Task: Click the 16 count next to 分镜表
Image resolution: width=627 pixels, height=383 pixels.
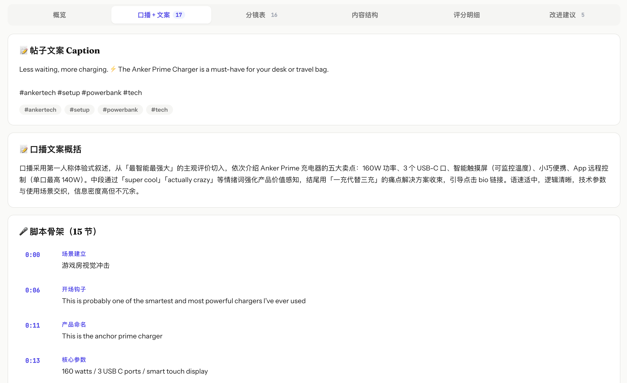Action: point(274,15)
